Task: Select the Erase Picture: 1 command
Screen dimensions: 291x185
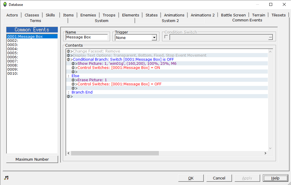Action: (x=167, y=80)
